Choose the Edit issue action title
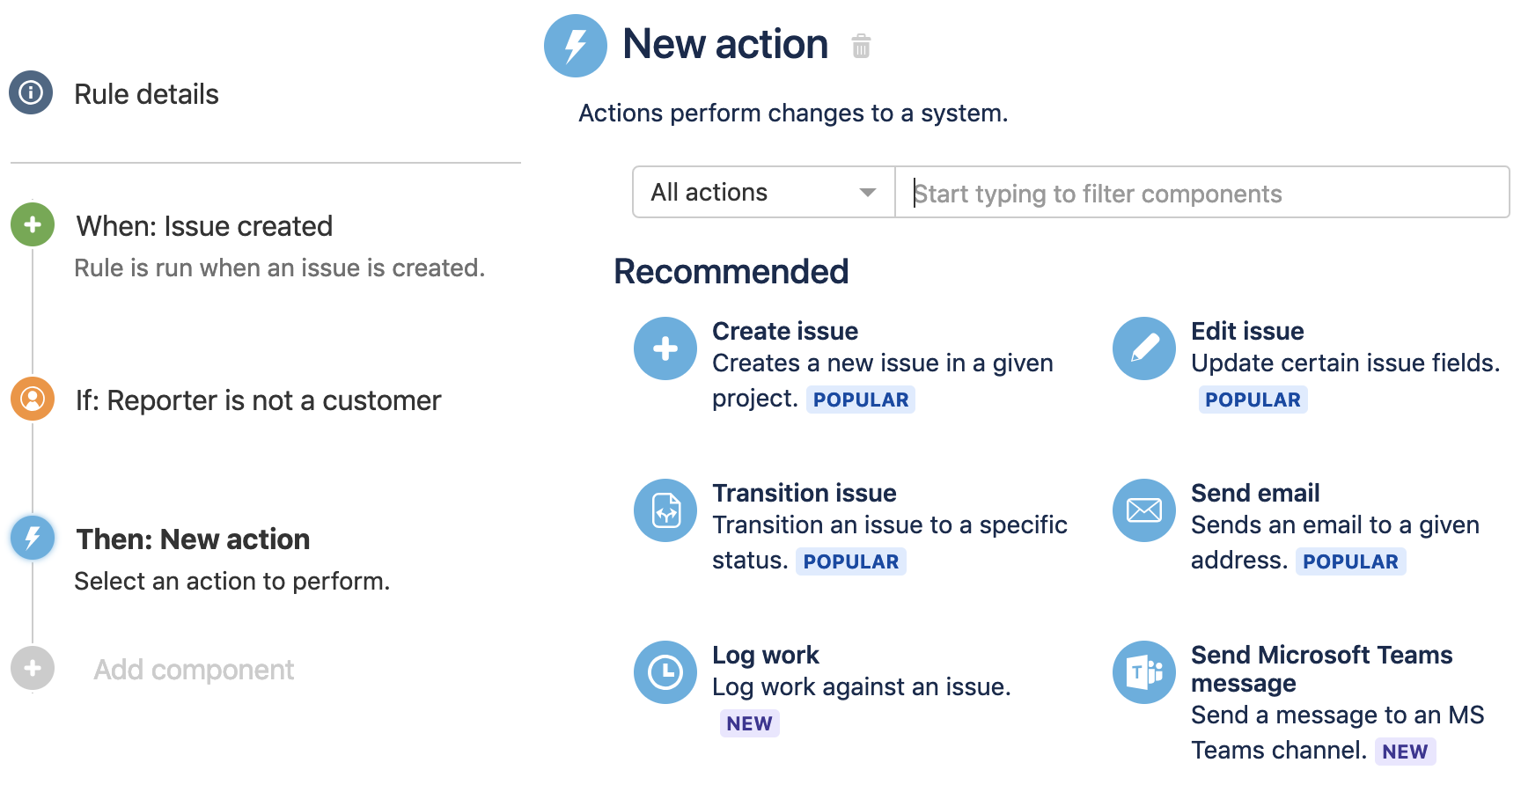1521x792 pixels. 1246,331
